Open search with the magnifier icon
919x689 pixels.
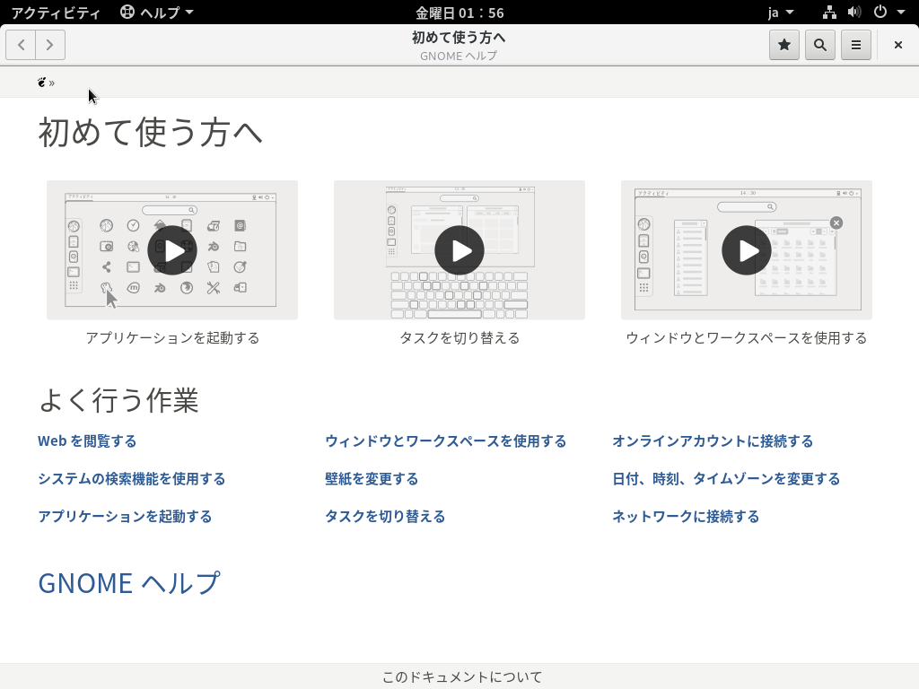[x=820, y=45]
